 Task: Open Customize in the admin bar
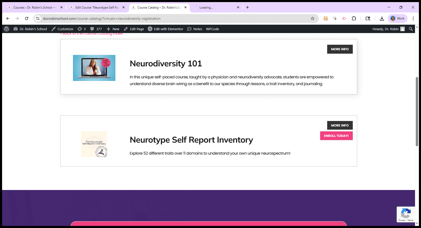62,29
